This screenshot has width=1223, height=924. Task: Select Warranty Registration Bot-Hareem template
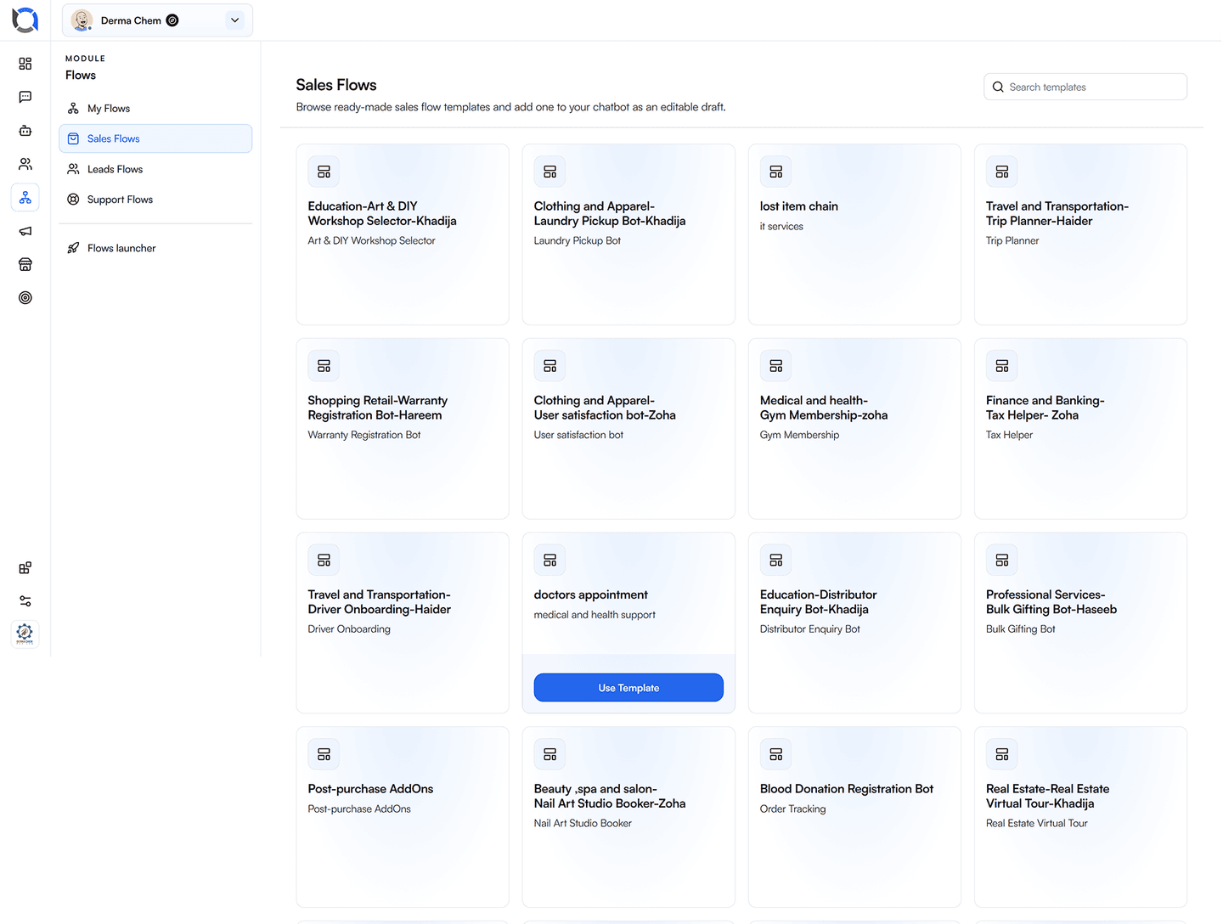403,429
